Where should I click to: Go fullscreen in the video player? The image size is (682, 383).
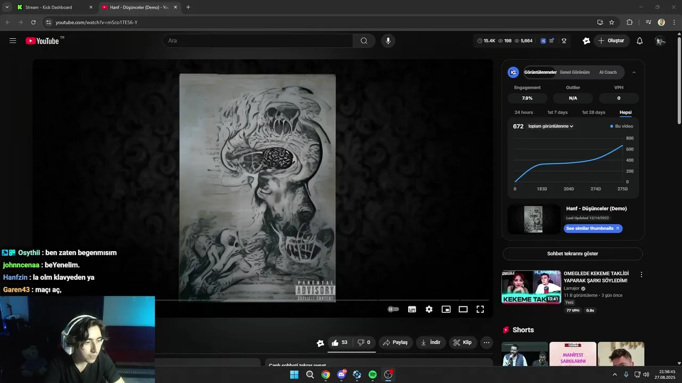[480, 309]
